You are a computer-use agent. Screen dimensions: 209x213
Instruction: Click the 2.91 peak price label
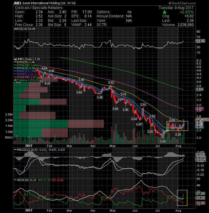point(143,105)
